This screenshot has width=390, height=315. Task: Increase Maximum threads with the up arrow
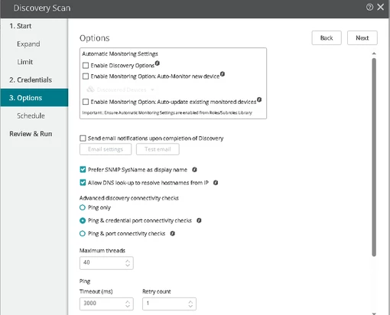click(x=128, y=261)
